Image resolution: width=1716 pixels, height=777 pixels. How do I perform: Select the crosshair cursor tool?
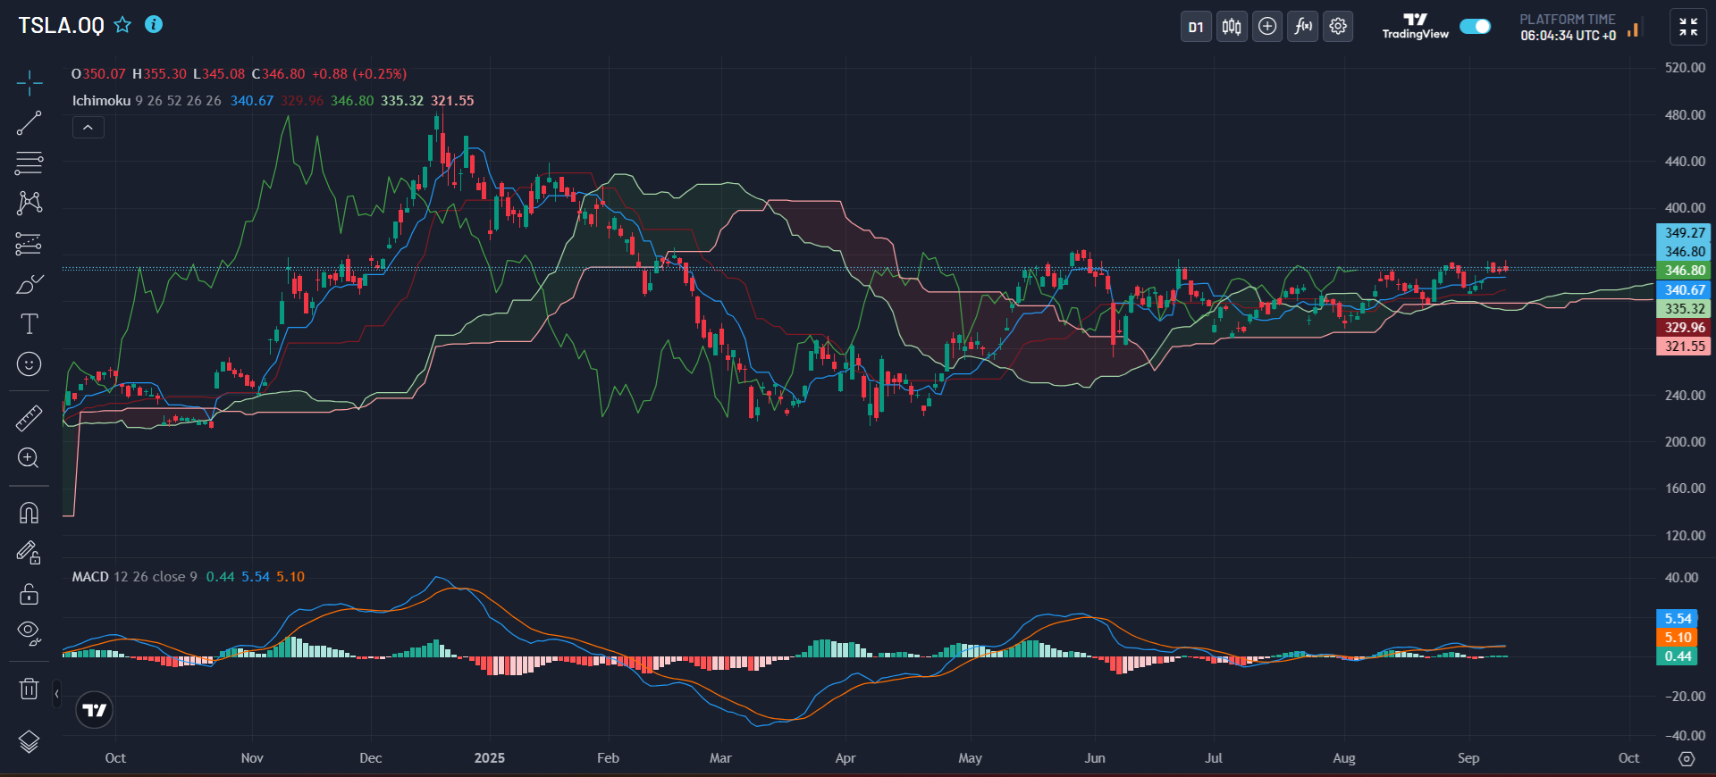click(x=29, y=83)
